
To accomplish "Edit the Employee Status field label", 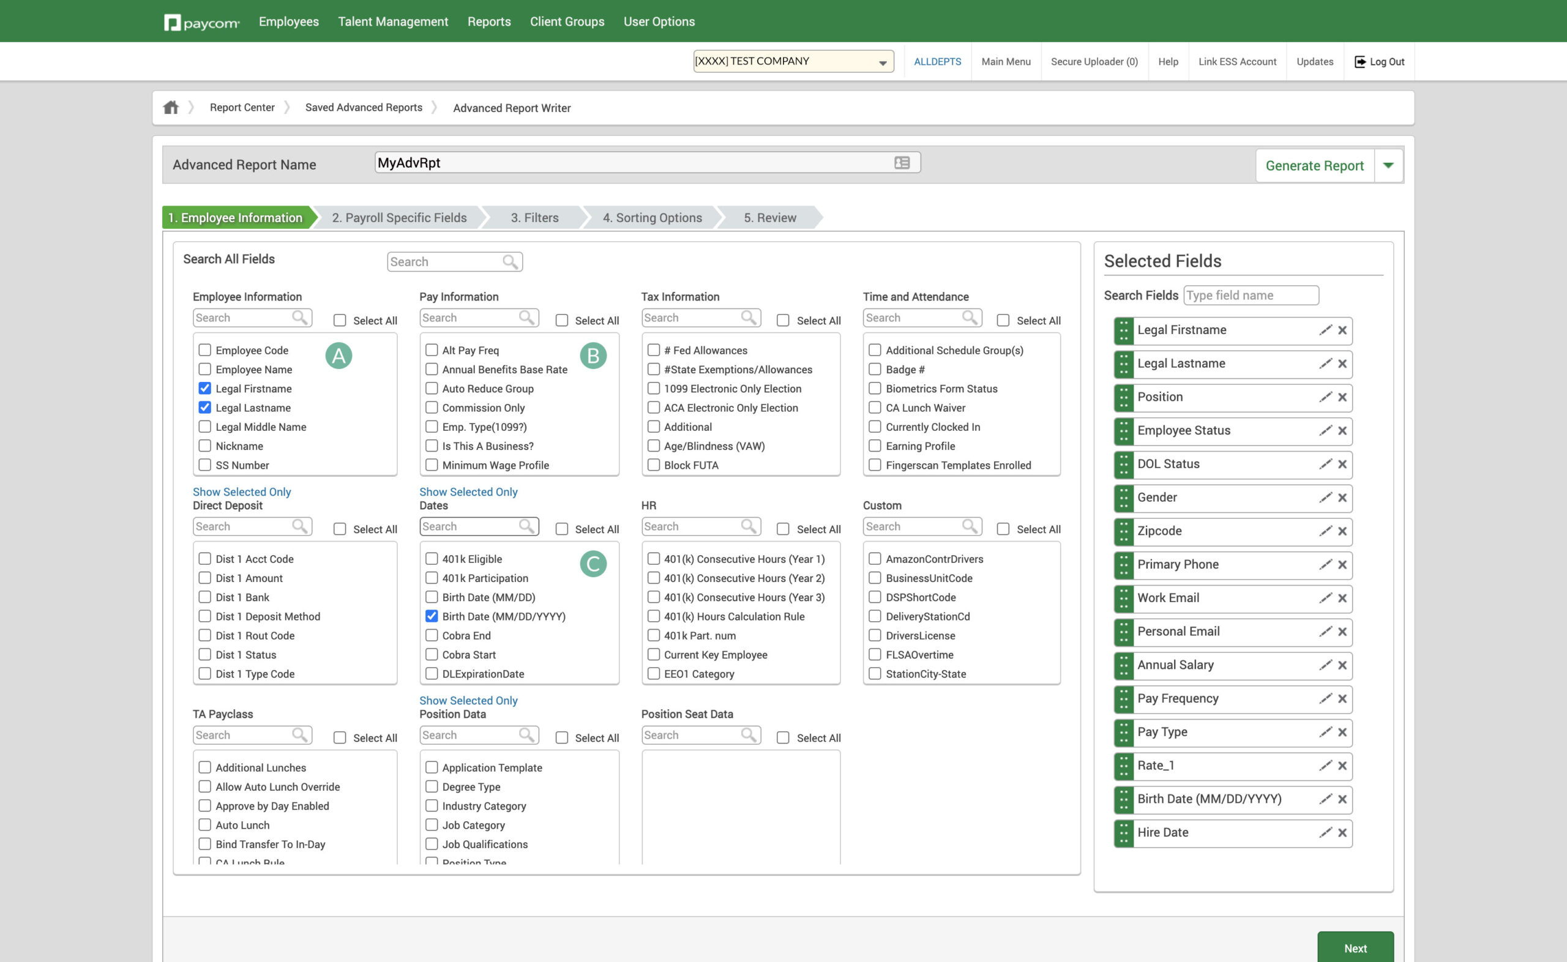I will tap(1325, 431).
